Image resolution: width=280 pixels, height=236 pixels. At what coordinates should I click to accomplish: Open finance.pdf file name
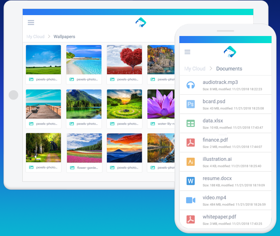(x=215, y=140)
